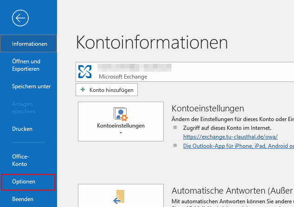Click the Kontoinformationen page heading
Screen dimensions: 294x207
click(152, 43)
